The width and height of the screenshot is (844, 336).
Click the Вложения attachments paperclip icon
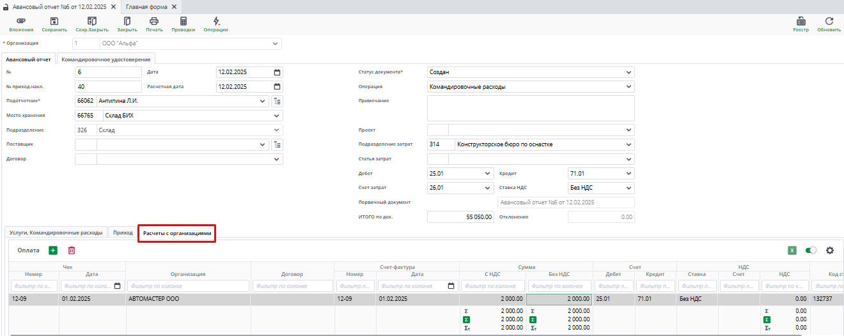[21, 22]
